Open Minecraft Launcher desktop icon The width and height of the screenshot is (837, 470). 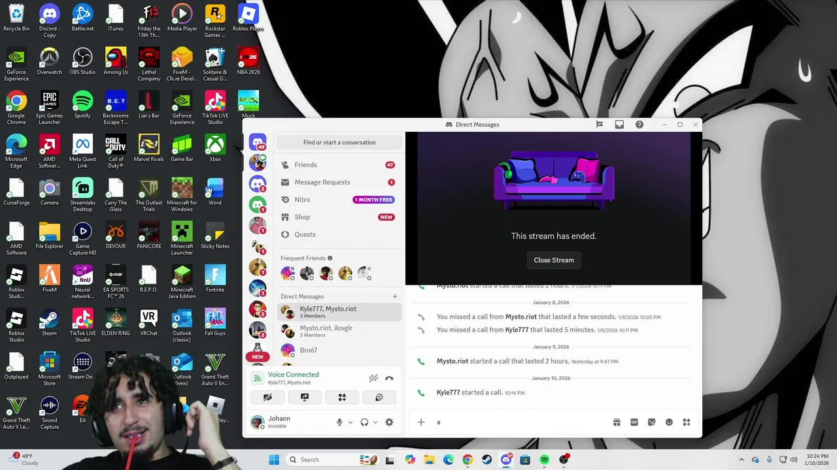coord(182,239)
